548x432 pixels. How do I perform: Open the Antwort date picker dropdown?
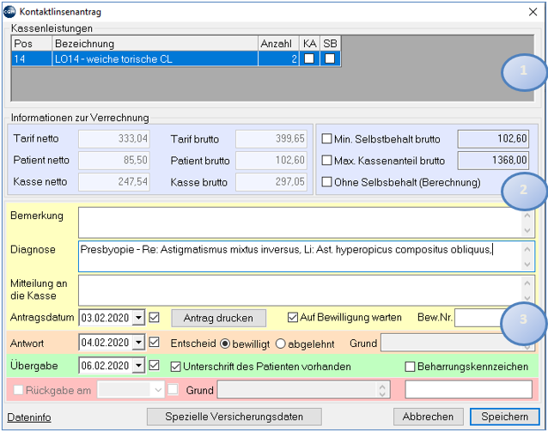139,343
